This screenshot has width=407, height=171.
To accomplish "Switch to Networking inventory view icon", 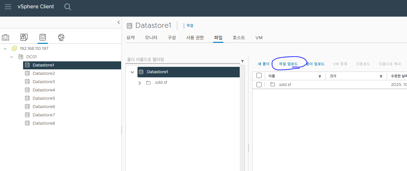I will coord(61,37).
